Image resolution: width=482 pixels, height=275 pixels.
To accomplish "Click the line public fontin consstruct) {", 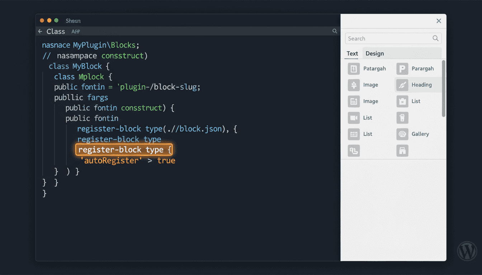I will (120, 108).
